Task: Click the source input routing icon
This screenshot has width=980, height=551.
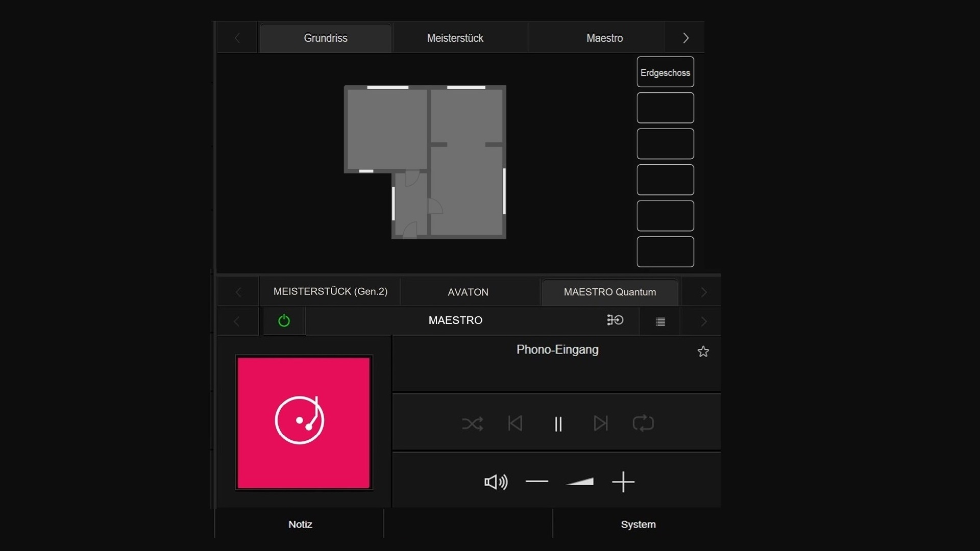Action: [615, 320]
